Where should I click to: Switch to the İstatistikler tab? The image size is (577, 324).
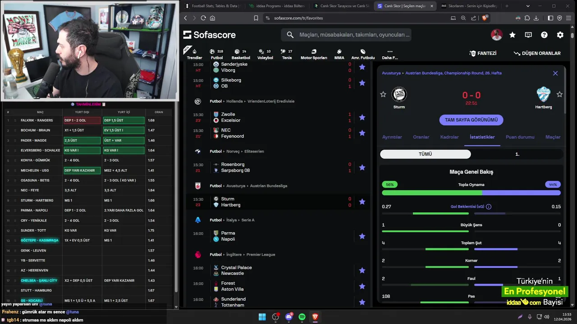[482, 137]
